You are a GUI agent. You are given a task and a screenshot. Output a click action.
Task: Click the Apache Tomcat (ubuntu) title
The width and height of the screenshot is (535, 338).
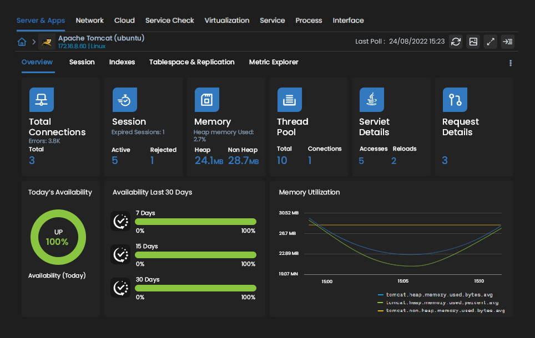102,38
